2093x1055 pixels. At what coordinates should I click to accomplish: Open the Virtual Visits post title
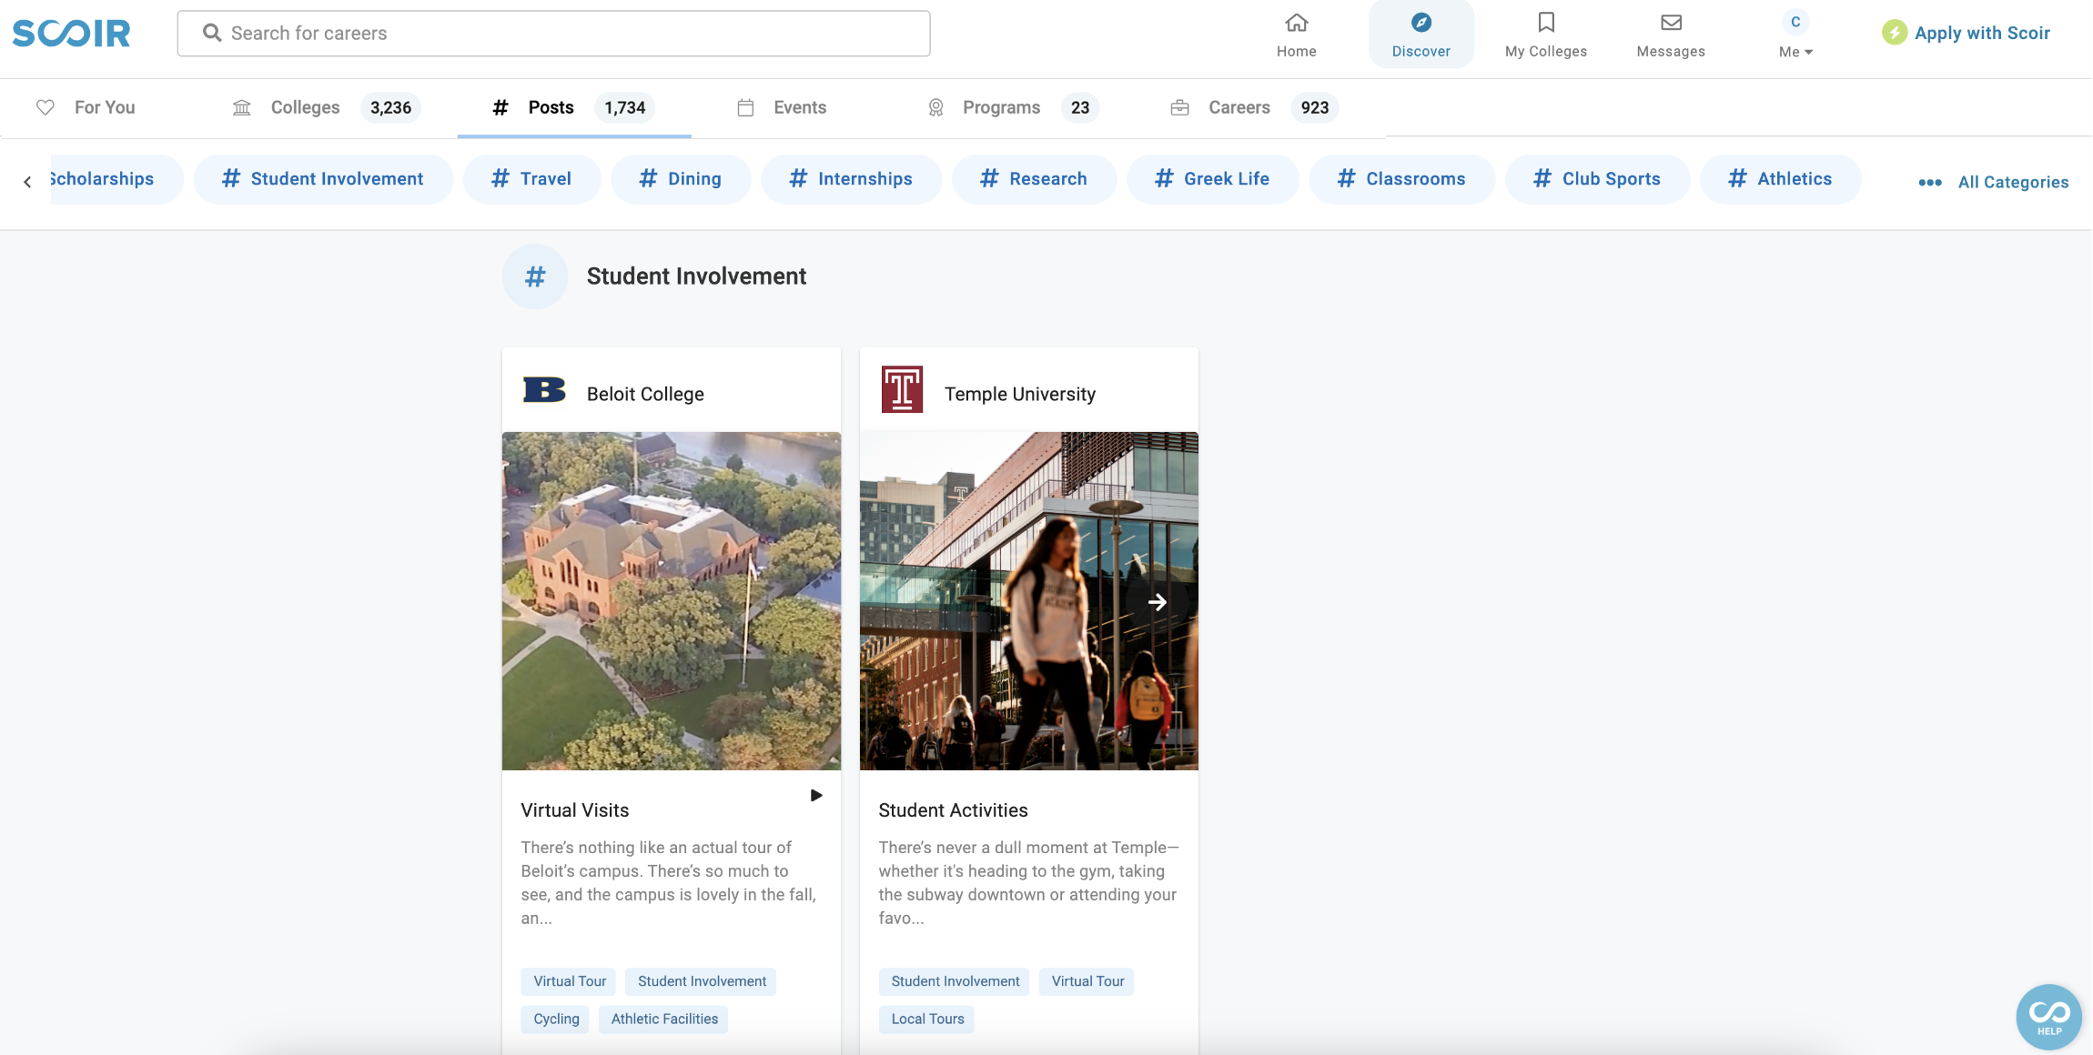click(574, 810)
